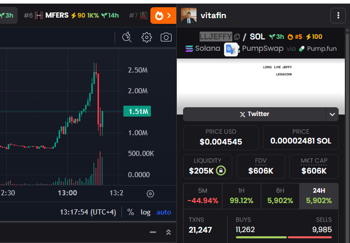Minimize the bottom panel
Viewport: 350px width, 243px height.
(153, 232)
